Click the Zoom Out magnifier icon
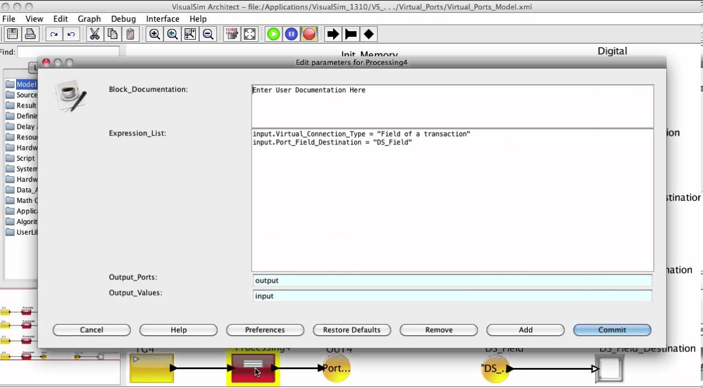 click(x=208, y=34)
